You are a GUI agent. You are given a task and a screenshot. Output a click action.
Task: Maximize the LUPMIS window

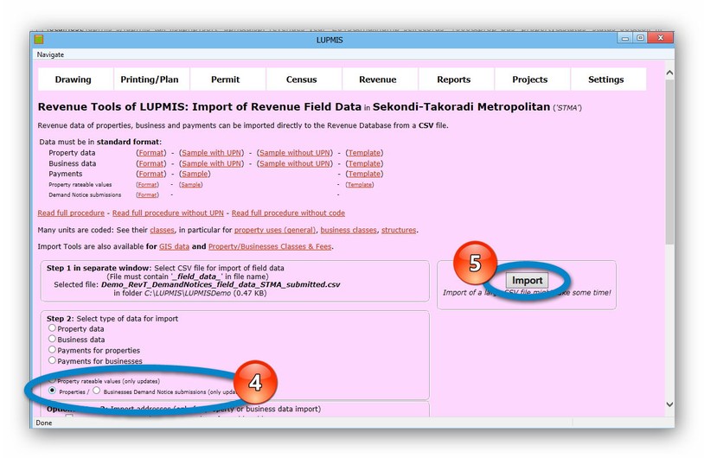(640, 39)
